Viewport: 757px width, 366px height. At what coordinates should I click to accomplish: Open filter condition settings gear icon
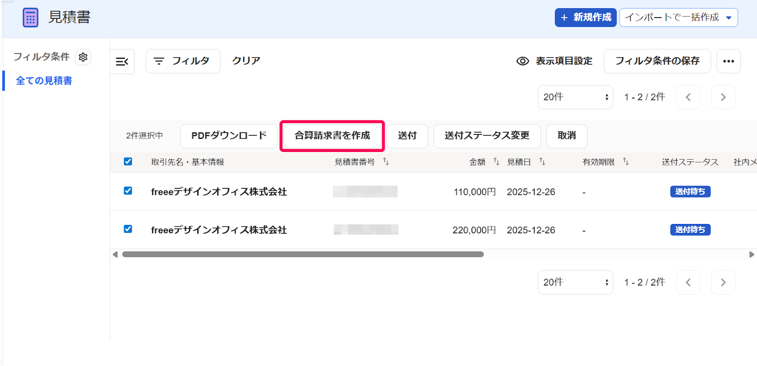pos(83,57)
